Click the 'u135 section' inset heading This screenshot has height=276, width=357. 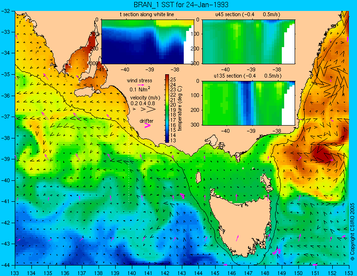248,76
